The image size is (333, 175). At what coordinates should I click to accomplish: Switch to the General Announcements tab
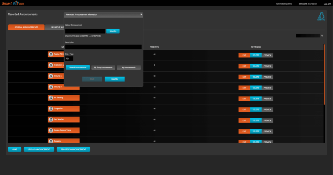[x=26, y=27]
